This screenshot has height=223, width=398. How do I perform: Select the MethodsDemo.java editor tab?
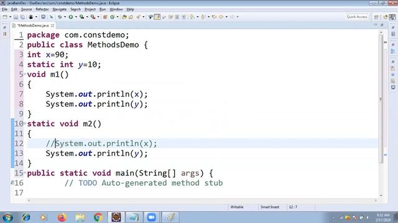point(33,25)
